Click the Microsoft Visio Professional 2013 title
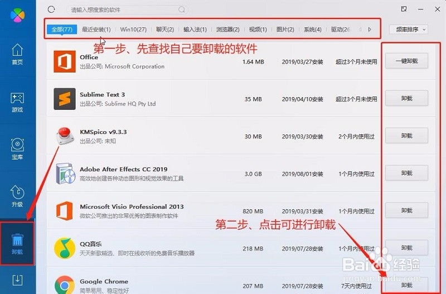The width and height of the screenshot is (446, 294). [132, 206]
